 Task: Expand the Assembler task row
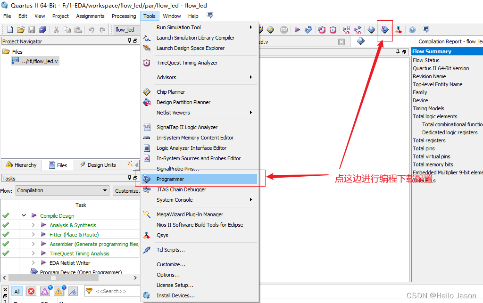click(33, 244)
